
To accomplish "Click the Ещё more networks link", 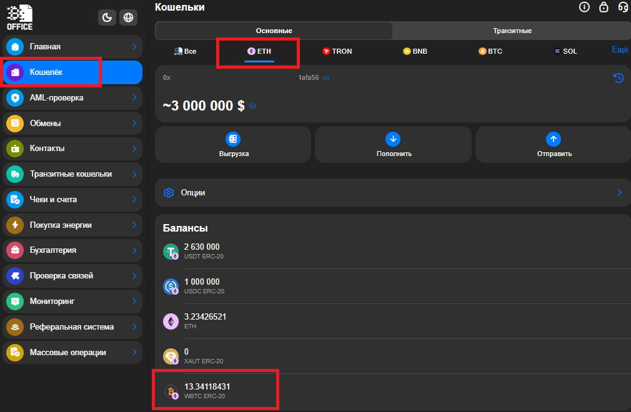I will point(620,49).
